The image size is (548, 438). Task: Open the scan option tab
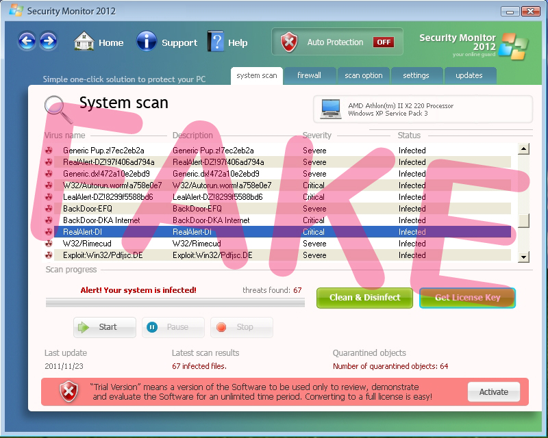(364, 76)
